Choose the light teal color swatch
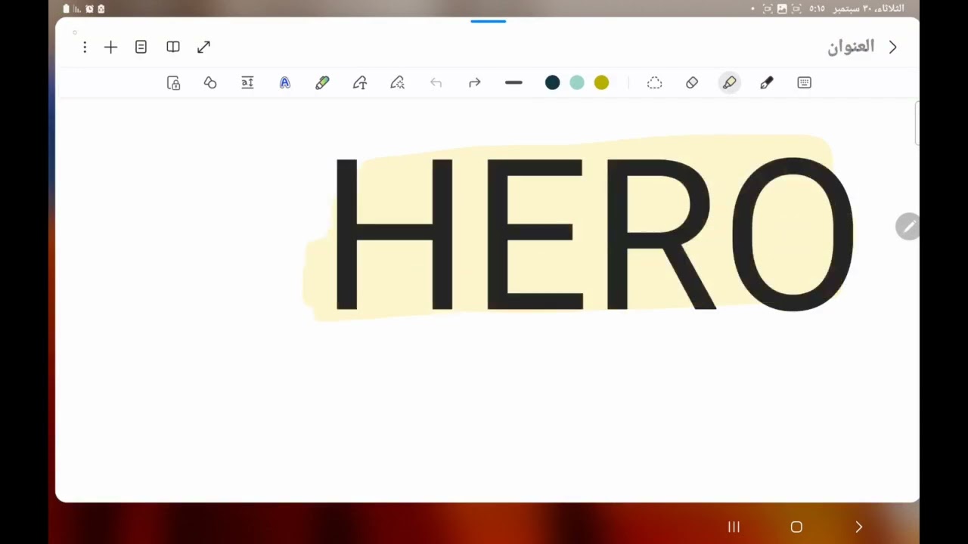The height and width of the screenshot is (544, 968). (x=577, y=83)
